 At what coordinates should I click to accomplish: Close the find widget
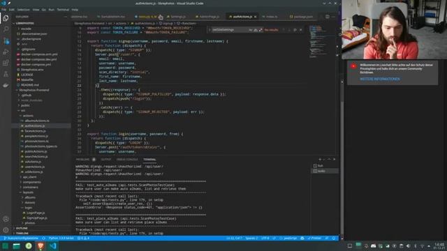301,30
